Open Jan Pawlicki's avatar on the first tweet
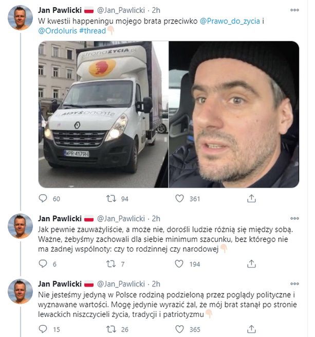 coord(21,18)
